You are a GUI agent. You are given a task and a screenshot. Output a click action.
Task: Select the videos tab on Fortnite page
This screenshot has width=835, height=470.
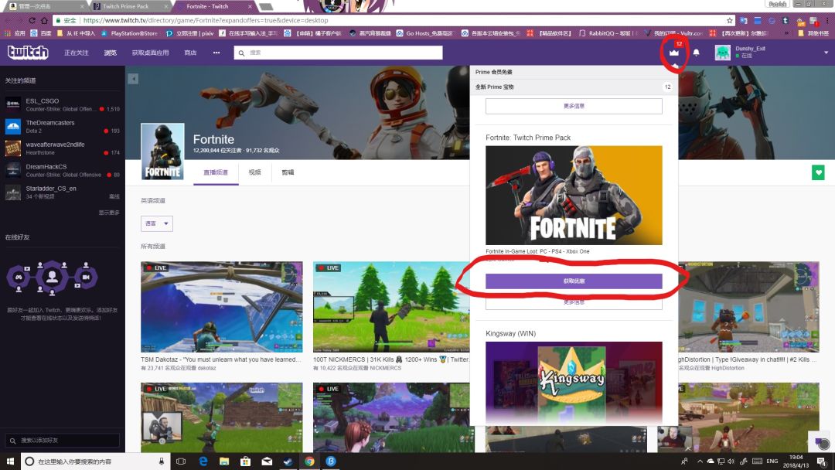[254, 172]
